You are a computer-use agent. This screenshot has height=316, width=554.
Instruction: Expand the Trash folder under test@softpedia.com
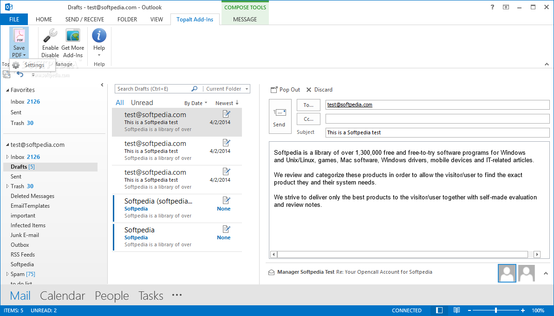point(7,186)
